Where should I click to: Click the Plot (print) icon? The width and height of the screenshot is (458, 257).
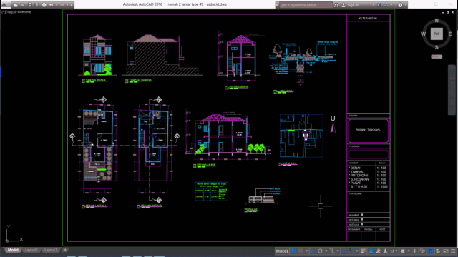tap(44, 5)
